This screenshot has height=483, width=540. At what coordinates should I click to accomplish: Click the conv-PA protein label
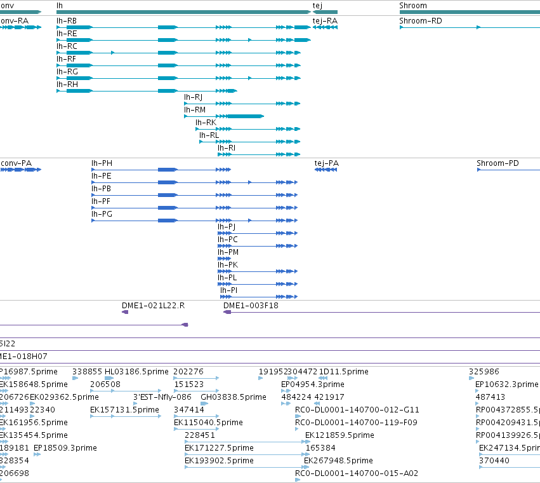16,163
